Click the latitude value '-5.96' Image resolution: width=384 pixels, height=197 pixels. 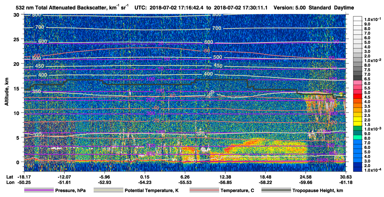point(105,177)
